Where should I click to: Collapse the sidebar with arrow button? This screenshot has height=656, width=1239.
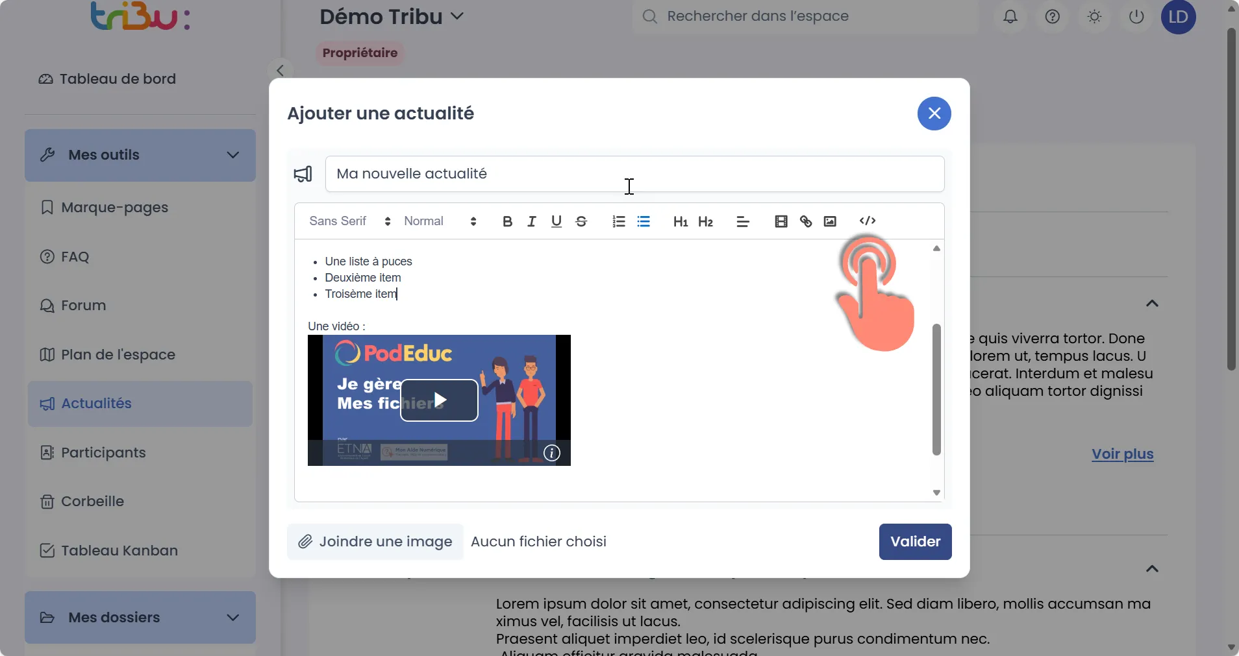[280, 70]
